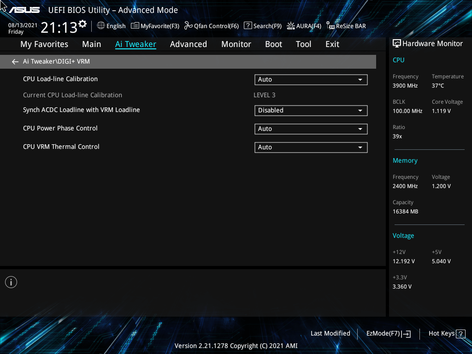The height and width of the screenshot is (354, 472).
Task: Click the 3.360 V value
Action: click(402, 287)
